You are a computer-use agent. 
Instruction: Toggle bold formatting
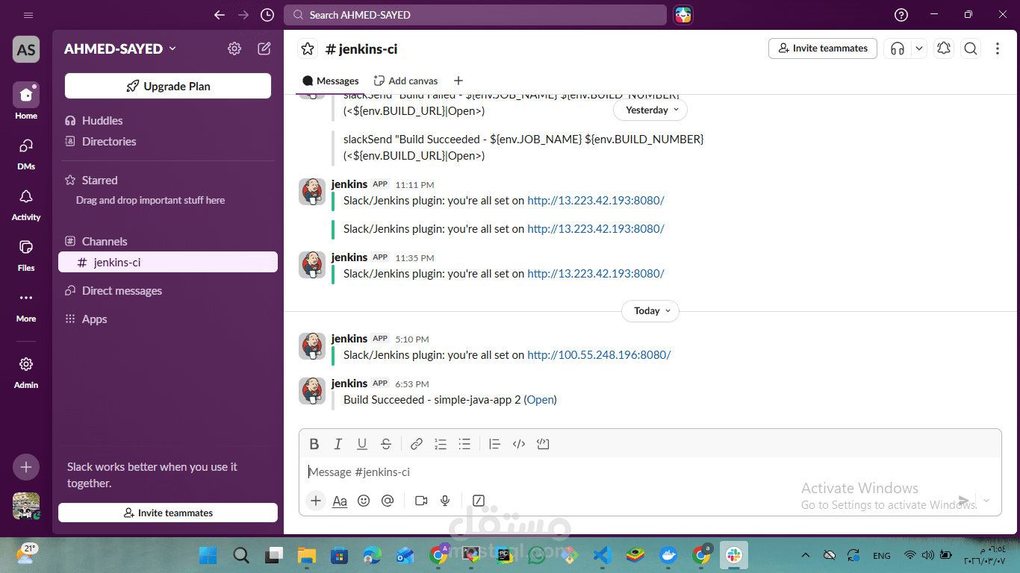[x=314, y=444]
